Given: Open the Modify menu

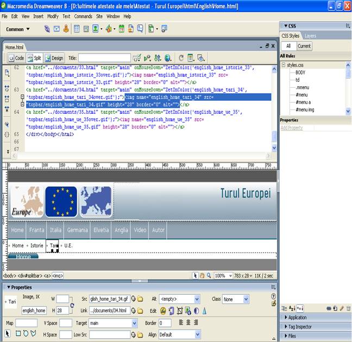Looking at the screenshot, I should click(53, 16).
